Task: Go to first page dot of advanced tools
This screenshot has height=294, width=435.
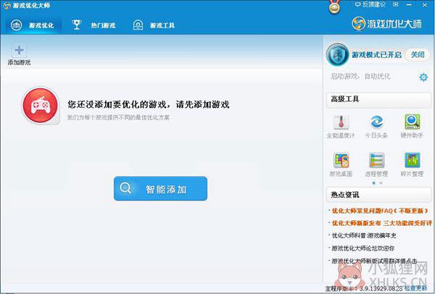Action: (x=373, y=183)
